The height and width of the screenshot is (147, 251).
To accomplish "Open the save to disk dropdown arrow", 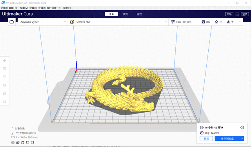I will click(x=242, y=138).
